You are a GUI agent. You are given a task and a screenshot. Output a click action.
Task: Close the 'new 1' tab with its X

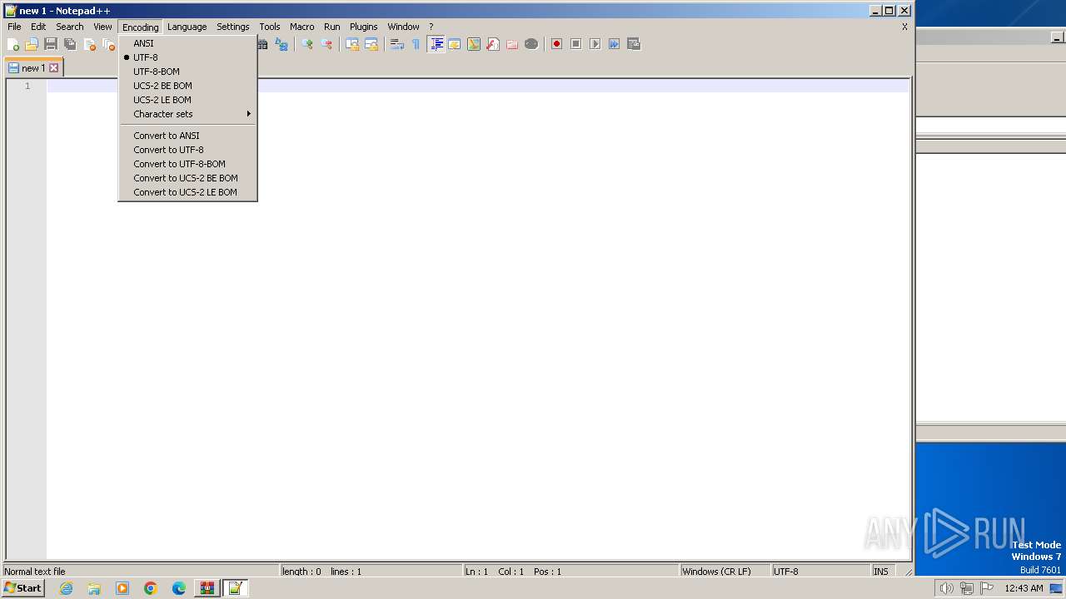(x=54, y=68)
